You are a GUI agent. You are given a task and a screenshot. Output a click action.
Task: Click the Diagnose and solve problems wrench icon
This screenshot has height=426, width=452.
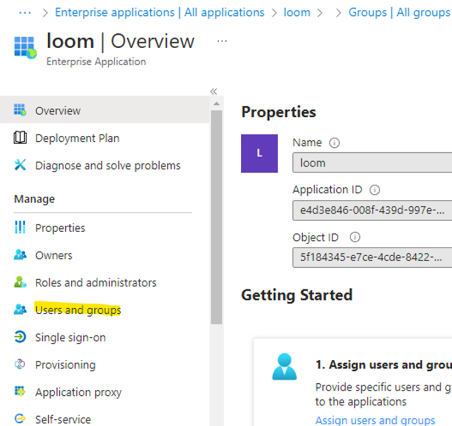[20, 165]
